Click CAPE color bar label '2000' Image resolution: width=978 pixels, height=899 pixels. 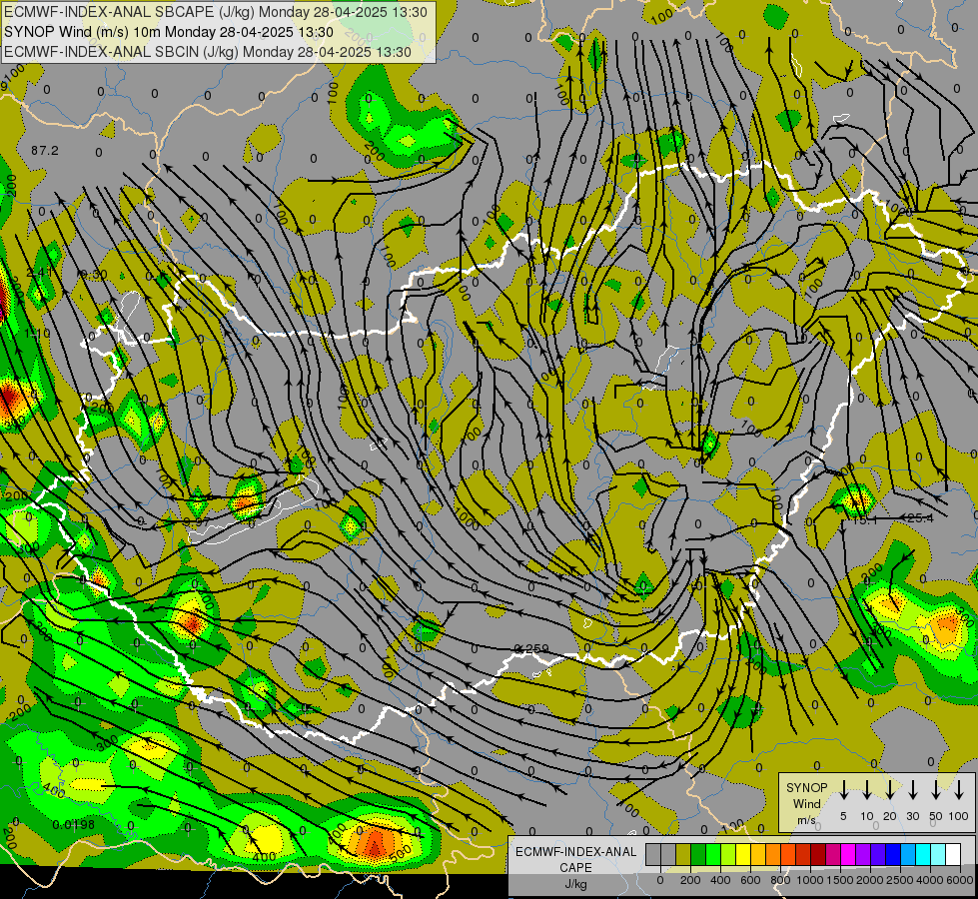pos(870,880)
